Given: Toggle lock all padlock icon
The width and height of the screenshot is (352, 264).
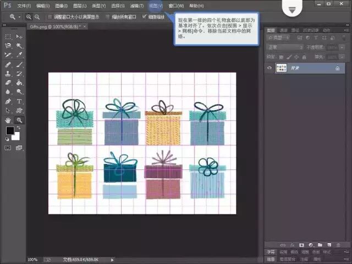Looking at the screenshot, I should pyautogui.click(x=304, y=57).
